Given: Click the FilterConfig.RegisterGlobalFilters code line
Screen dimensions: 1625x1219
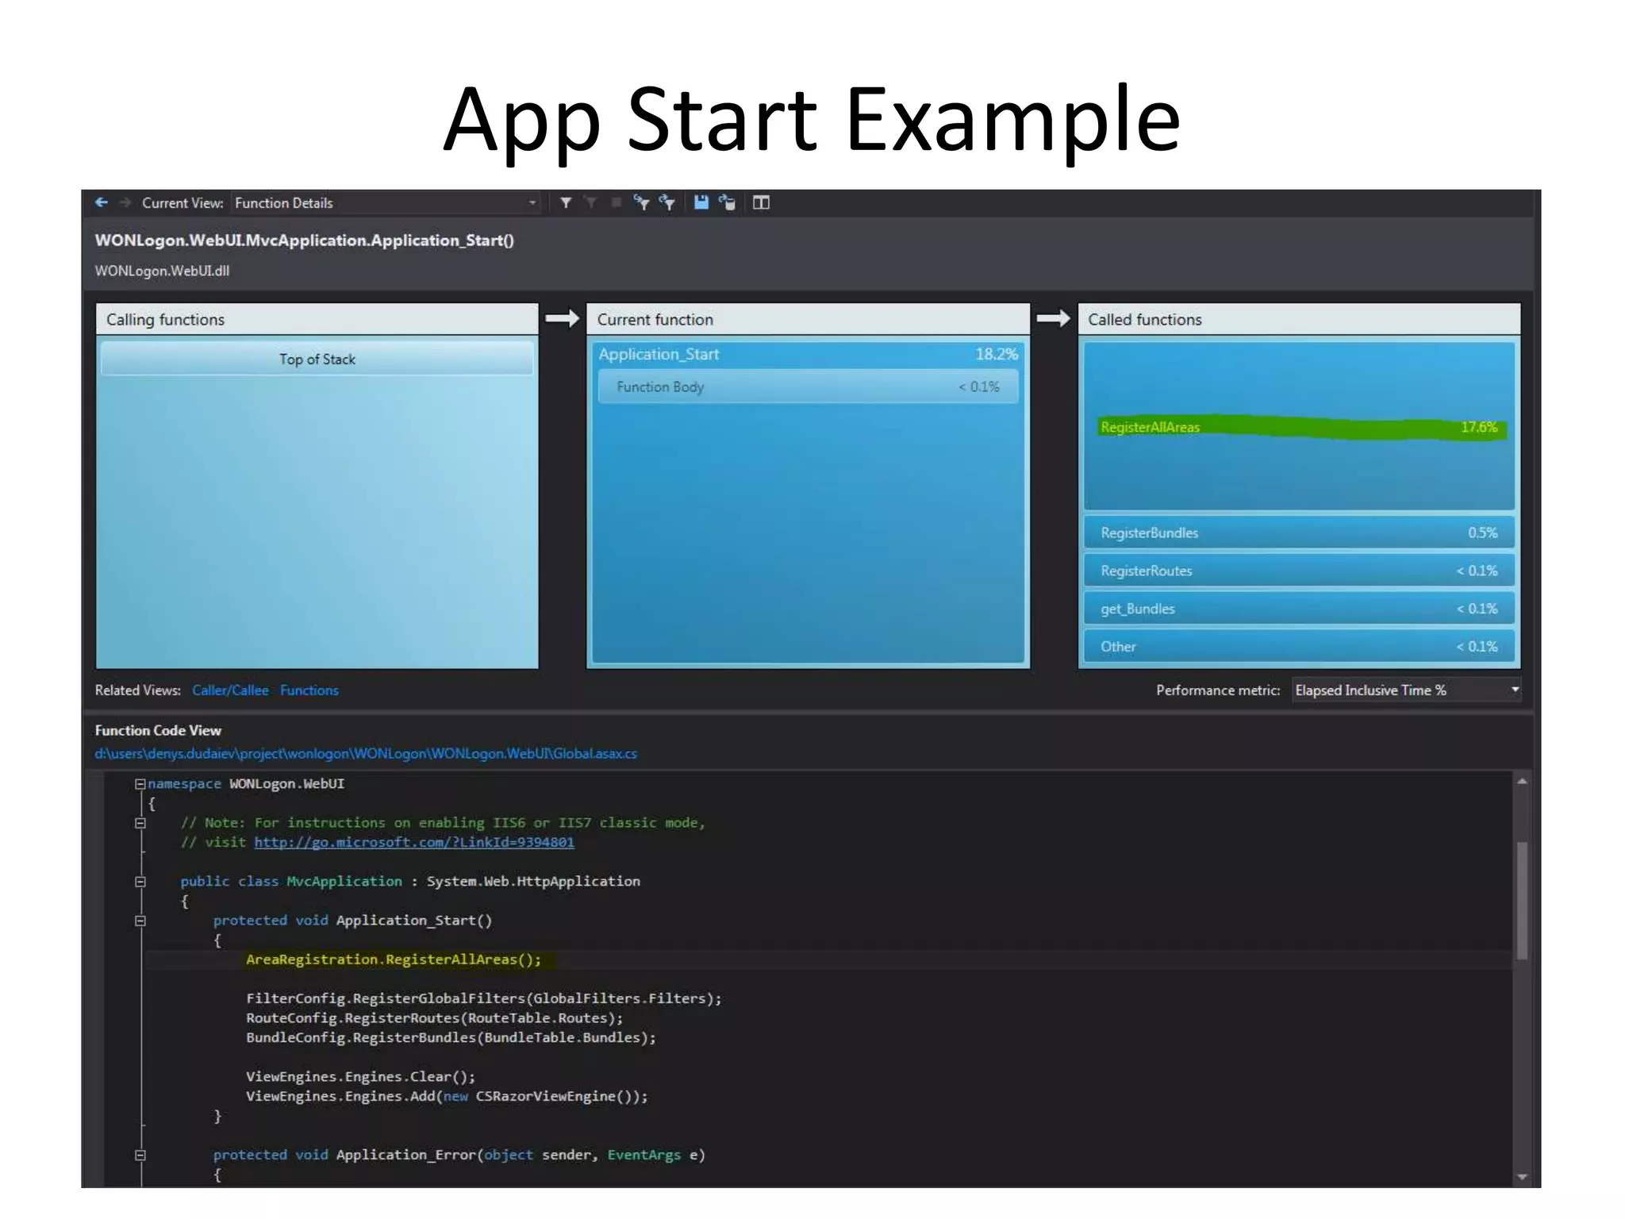Looking at the screenshot, I should tap(484, 998).
